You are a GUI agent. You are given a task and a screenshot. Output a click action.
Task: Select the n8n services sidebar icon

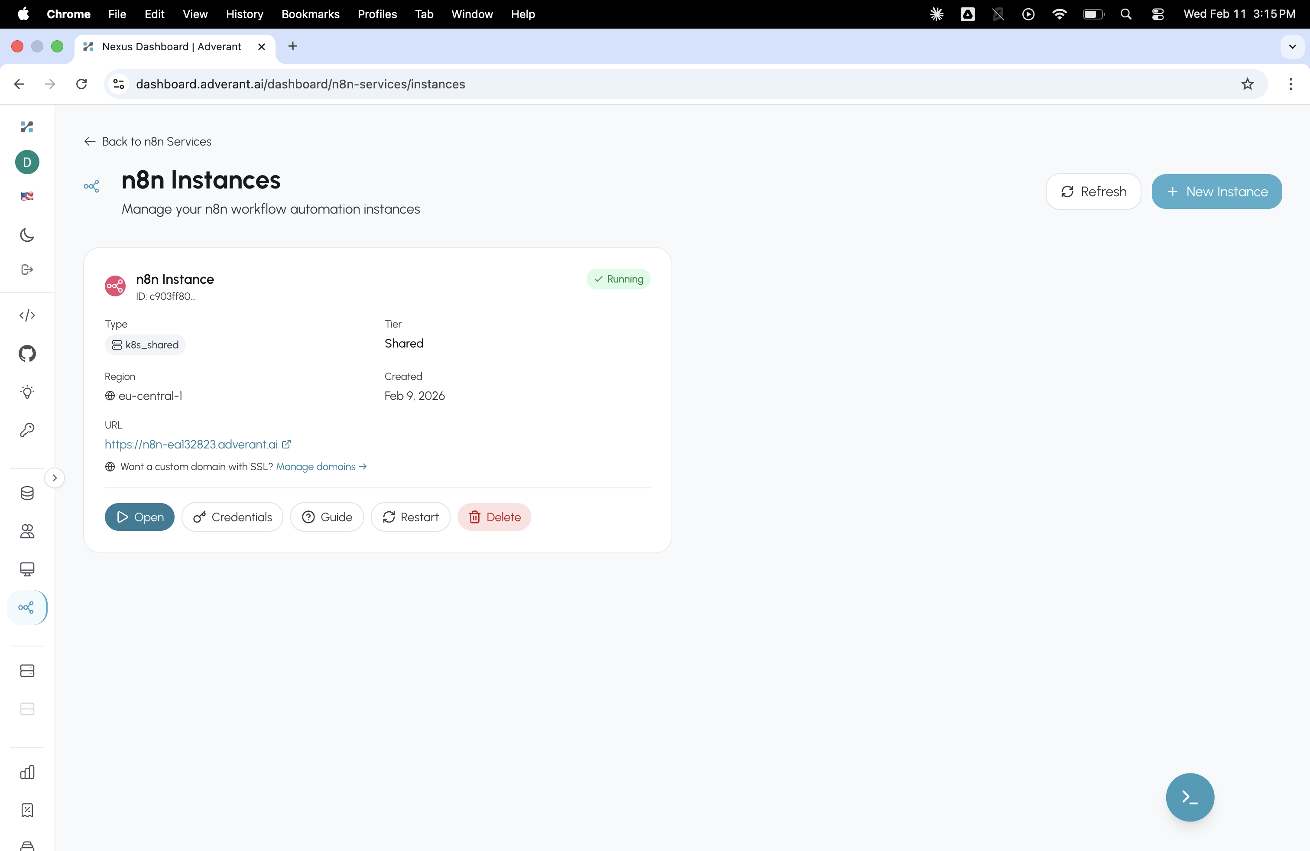[x=26, y=607]
